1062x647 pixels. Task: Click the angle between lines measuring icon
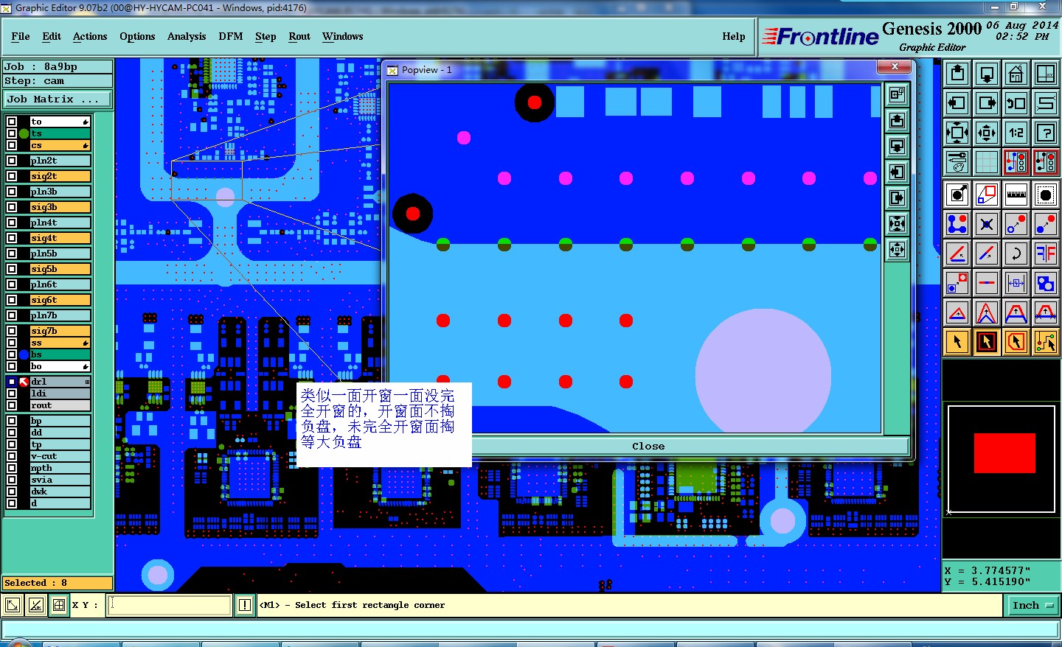click(x=957, y=253)
